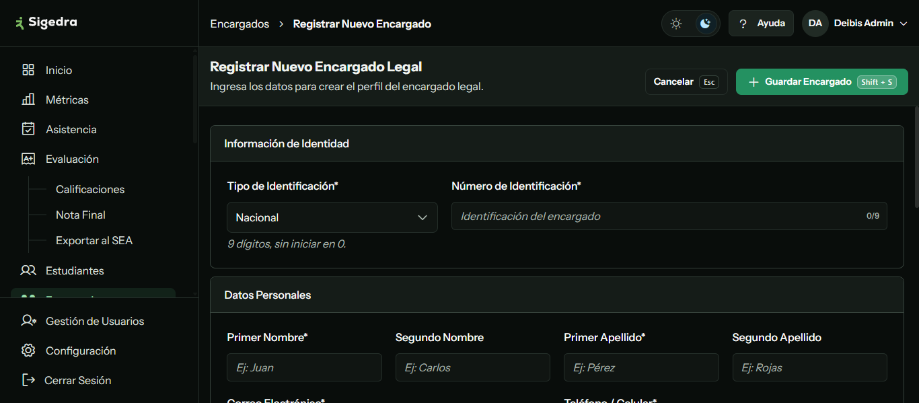Expand the Deibis Admin user menu chevron
Screen dimensions: 919x403
(904, 24)
